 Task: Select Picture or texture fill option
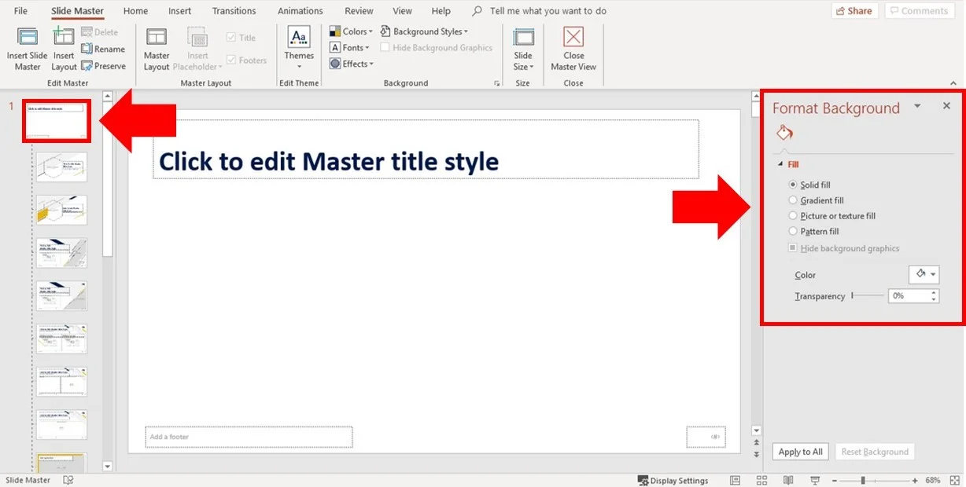click(x=793, y=215)
